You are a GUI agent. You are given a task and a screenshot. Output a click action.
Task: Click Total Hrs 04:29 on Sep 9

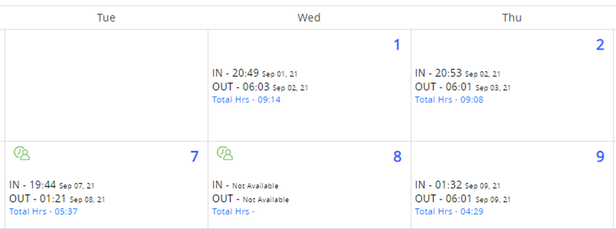[x=449, y=212]
